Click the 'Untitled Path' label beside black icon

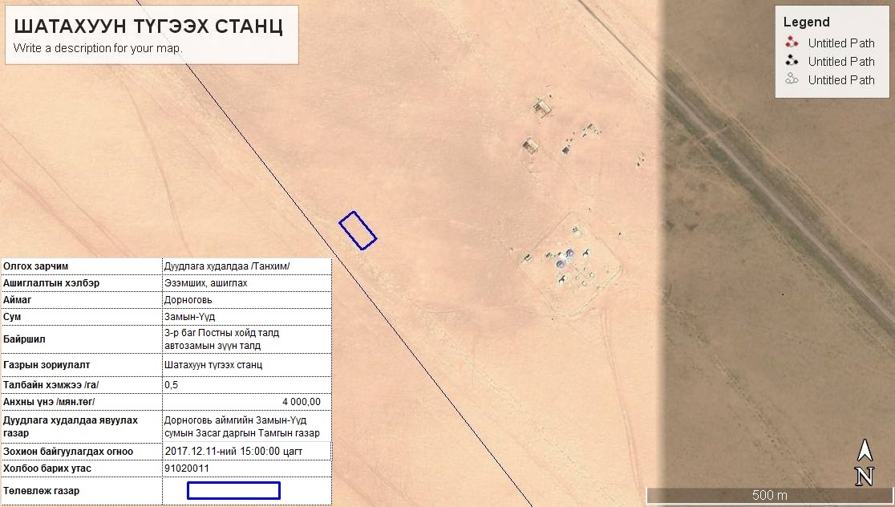840,61
